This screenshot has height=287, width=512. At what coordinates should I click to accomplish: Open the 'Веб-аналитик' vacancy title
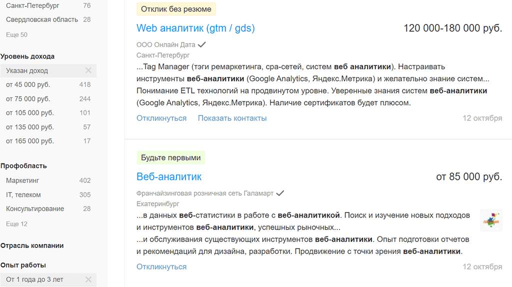(x=169, y=176)
